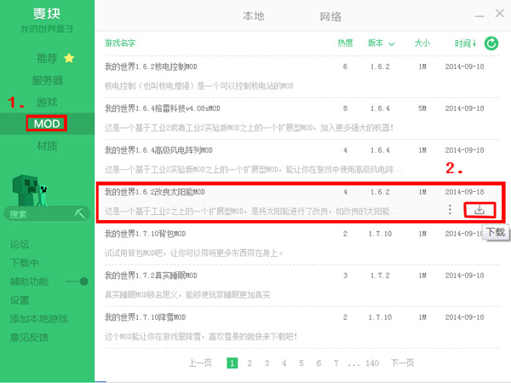Go to page 6

[319, 363]
